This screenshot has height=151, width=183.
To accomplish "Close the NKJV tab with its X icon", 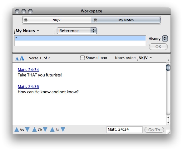I will (x=26, y=20).
